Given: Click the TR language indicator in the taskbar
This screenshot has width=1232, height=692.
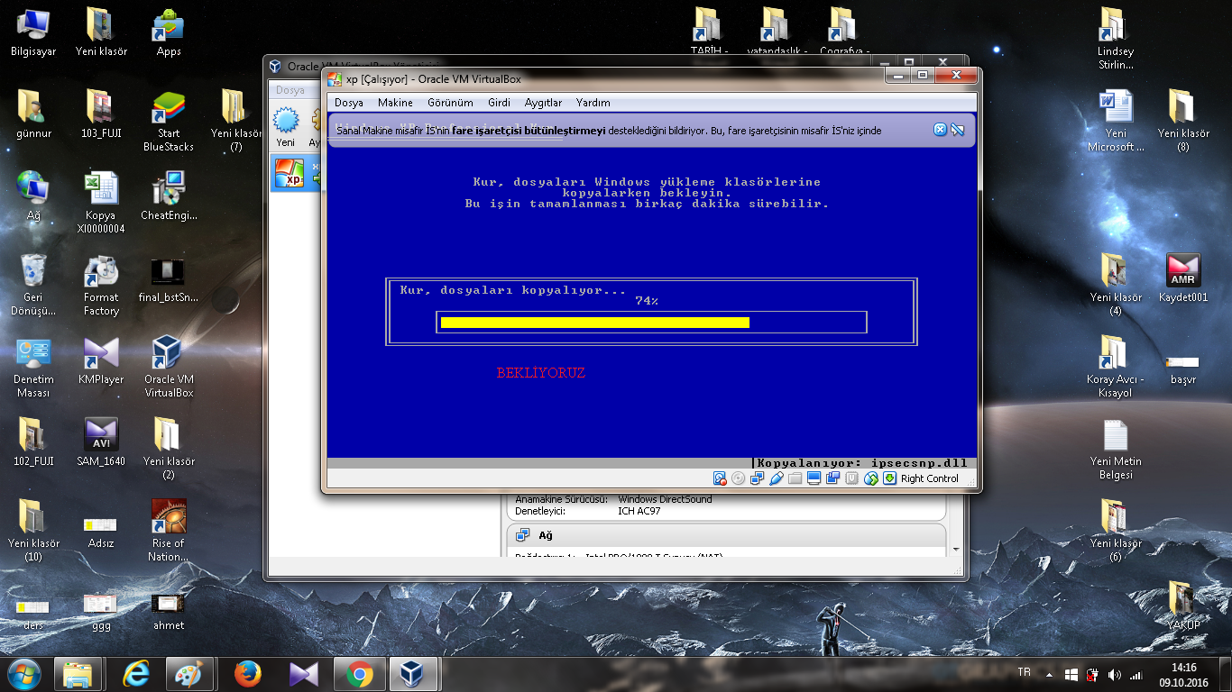Looking at the screenshot, I should [1024, 672].
